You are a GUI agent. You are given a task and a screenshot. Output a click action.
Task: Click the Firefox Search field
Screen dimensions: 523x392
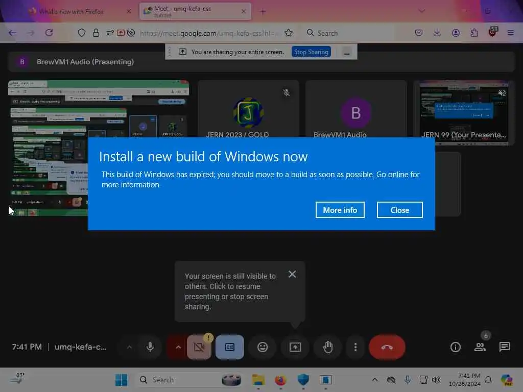350,33
